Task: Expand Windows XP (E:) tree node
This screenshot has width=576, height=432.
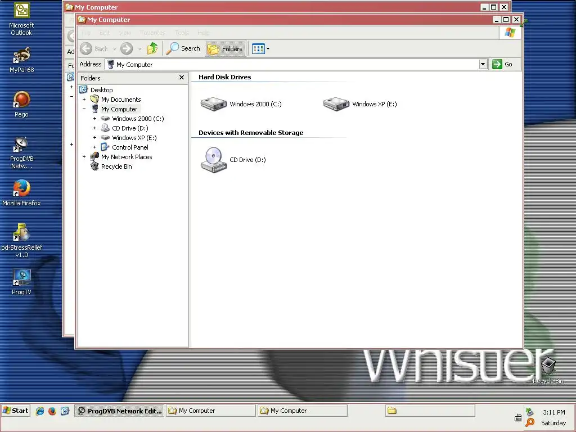Action: [94, 138]
